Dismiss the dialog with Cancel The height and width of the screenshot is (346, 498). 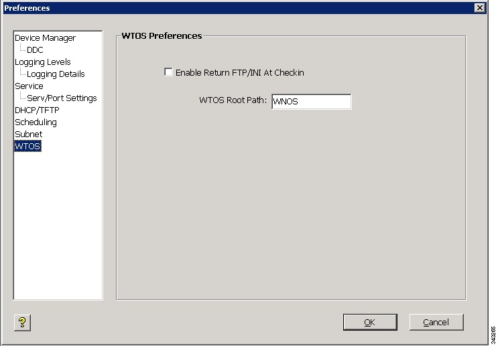[x=436, y=322]
